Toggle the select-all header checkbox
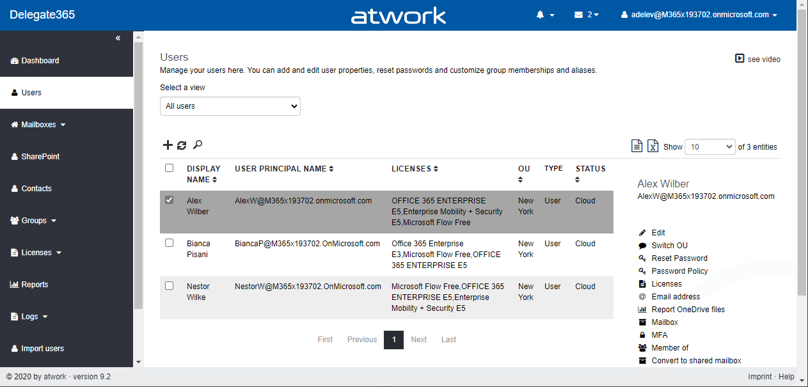 pyautogui.click(x=169, y=168)
